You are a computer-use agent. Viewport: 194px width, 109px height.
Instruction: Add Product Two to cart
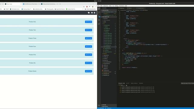tap(89, 30)
